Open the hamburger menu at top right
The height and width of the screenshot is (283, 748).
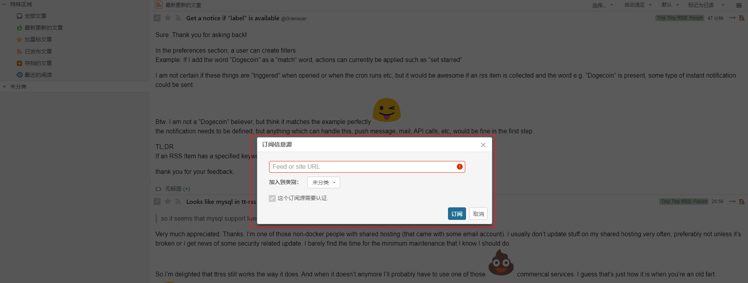point(739,5)
